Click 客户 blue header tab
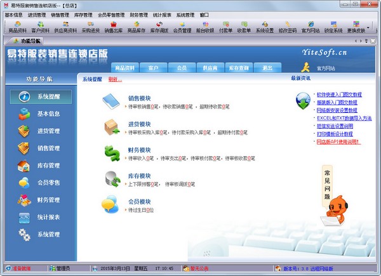 tap(153, 68)
